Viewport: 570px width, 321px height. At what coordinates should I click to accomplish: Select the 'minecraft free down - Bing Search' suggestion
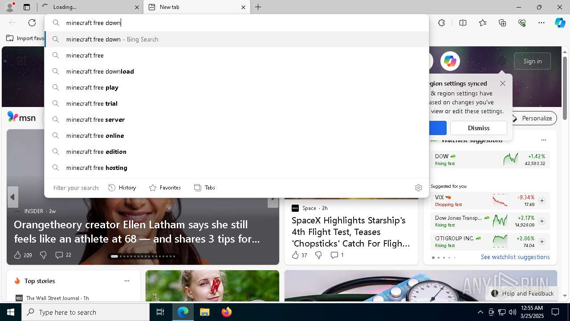click(x=236, y=39)
